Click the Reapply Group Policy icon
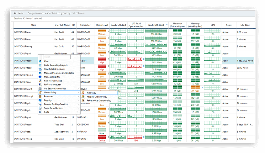This screenshot has height=153, width=265. coord(83,97)
